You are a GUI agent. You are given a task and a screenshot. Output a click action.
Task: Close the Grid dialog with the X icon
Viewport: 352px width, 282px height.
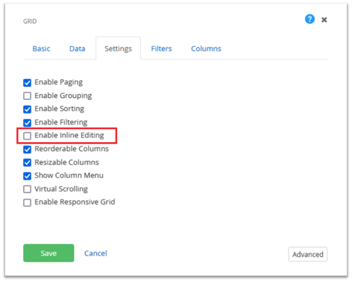(x=324, y=20)
